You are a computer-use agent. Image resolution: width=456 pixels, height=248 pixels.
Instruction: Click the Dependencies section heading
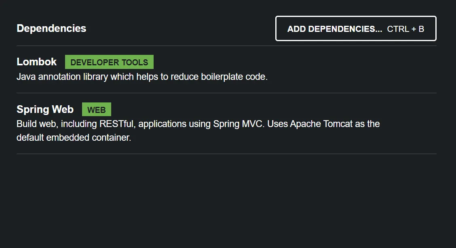[x=51, y=28]
